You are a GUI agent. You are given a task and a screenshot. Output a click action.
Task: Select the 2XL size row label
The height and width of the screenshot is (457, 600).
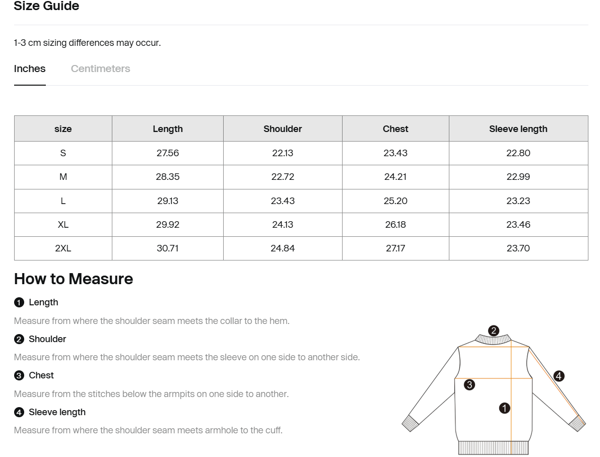pos(63,248)
